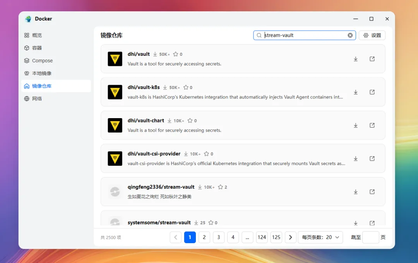Viewport: 418px width, 263px height.
Task: Download the dhi/vault image
Action: click(356, 59)
